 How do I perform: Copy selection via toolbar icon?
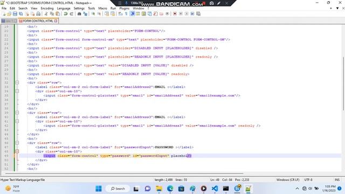[52, 13]
